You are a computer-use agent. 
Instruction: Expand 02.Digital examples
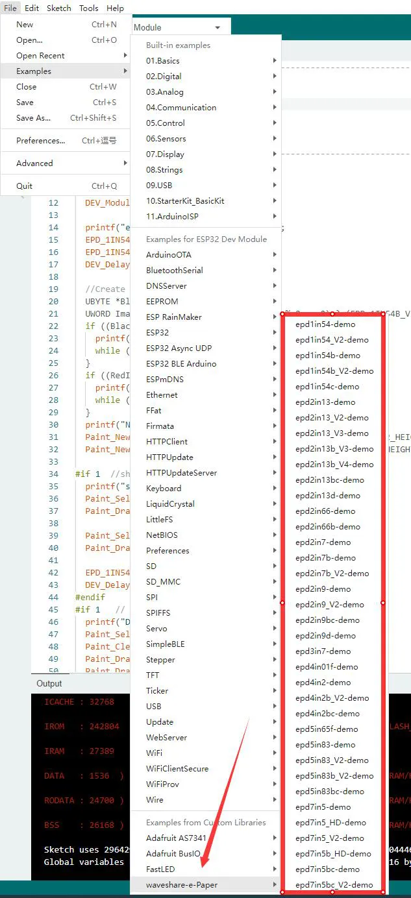point(206,77)
